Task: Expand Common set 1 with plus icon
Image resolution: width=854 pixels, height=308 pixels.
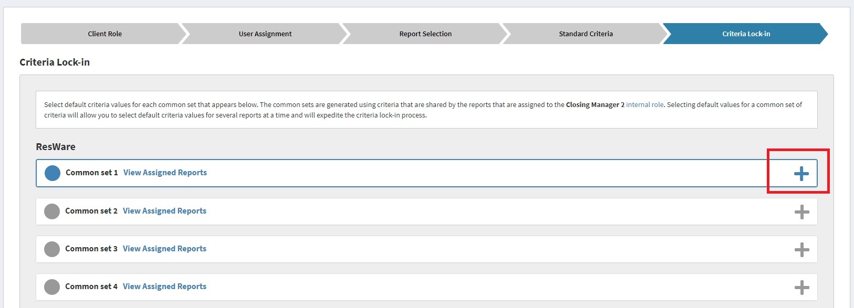Action: pyautogui.click(x=801, y=174)
